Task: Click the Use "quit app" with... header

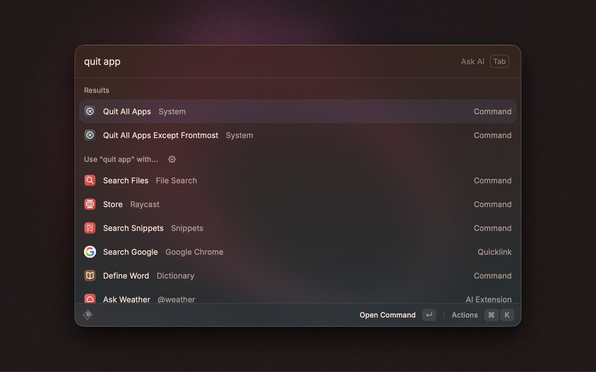Action: pyautogui.click(x=121, y=159)
